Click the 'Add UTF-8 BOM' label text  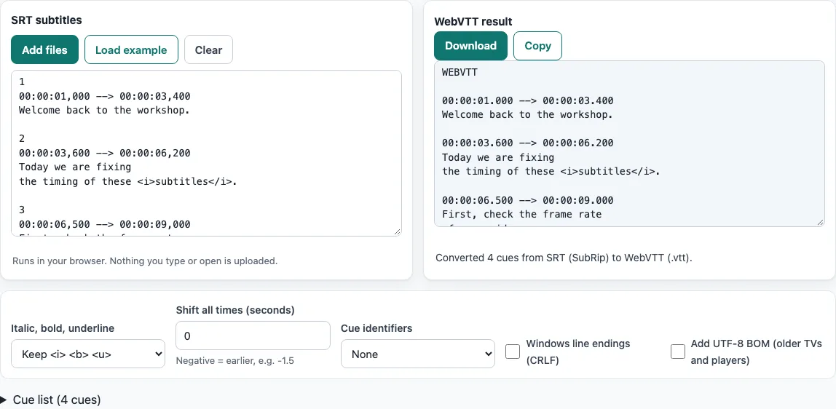(x=756, y=352)
